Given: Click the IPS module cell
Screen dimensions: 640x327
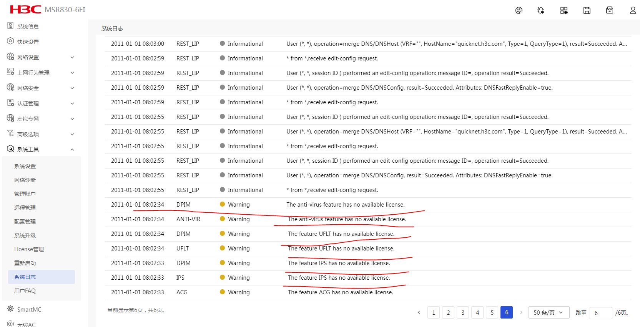Looking at the screenshot, I should [180, 278].
